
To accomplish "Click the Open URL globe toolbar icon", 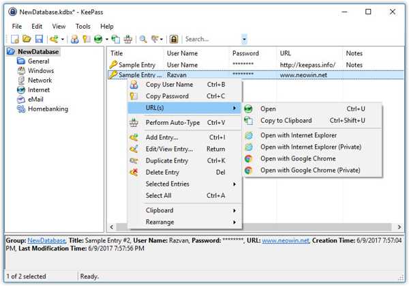I will click(x=98, y=39).
